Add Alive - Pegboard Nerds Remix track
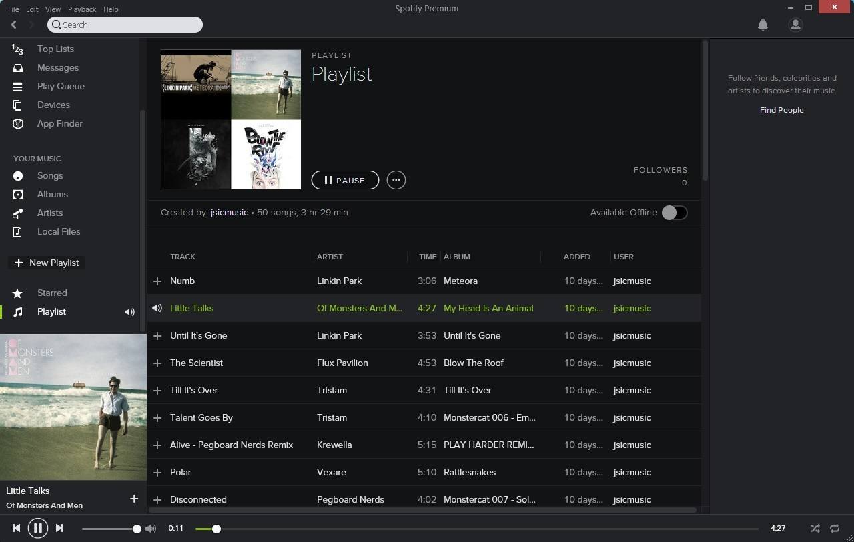Image resolution: width=854 pixels, height=542 pixels. [x=157, y=445]
